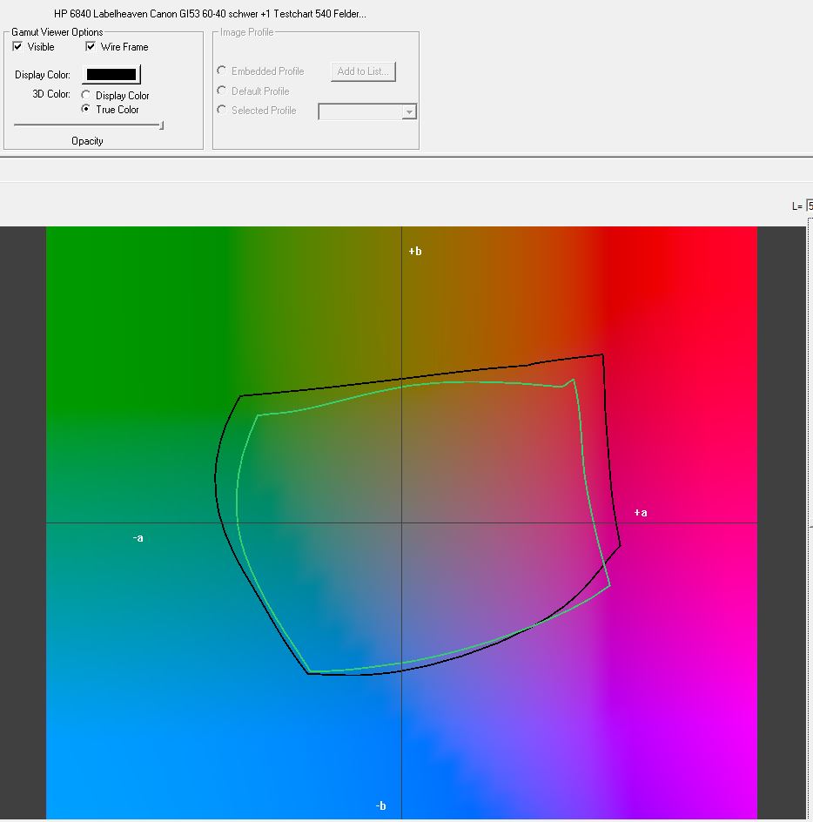Click the Opacity slider handle
The image size is (813, 822).
[161, 125]
